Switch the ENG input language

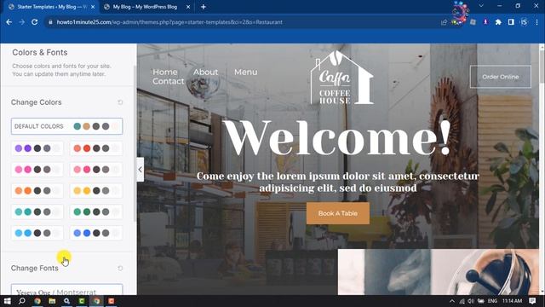[492, 301]
